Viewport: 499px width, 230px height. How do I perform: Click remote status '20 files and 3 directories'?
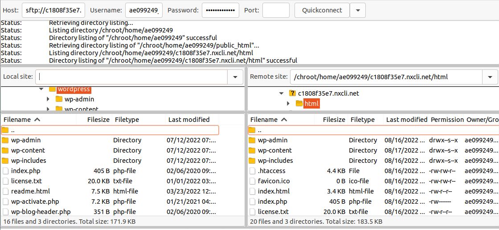[316, 222]
